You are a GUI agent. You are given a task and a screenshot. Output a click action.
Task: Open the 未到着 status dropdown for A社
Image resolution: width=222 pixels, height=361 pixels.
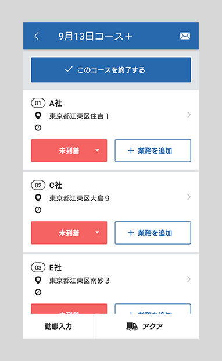pyautogui.click(x=69, y=151)
